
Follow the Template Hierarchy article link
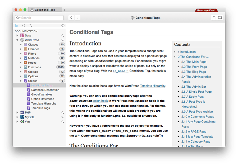coord(153,86)
